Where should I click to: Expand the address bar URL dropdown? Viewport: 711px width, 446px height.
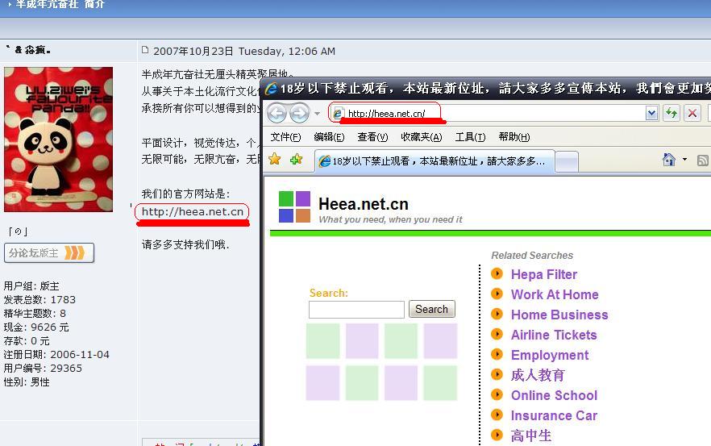pos(651,113)
